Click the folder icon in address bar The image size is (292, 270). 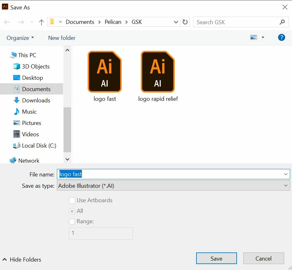(x=52, y=22)
